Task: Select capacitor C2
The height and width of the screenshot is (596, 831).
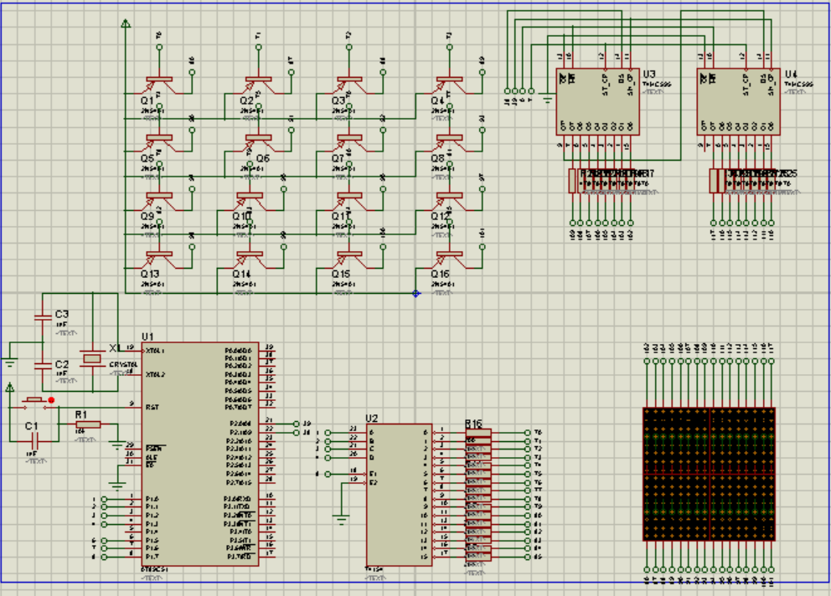Action: point(43,366)
